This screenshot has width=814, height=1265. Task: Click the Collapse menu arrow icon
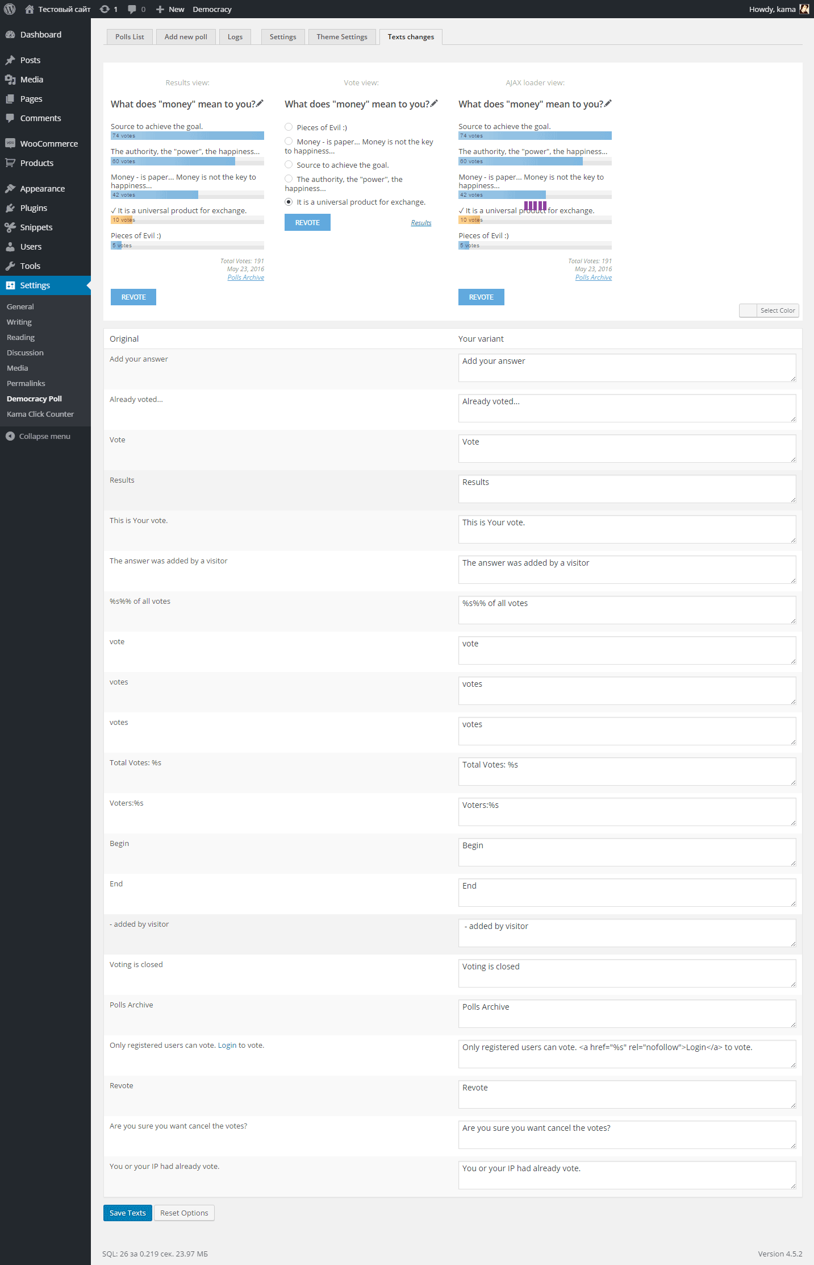coord(10,436)
